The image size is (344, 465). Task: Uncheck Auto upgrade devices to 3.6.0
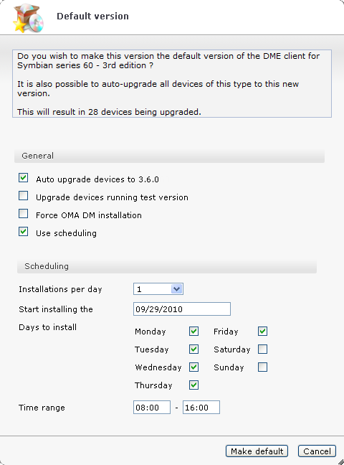click(x=24, y=178)
